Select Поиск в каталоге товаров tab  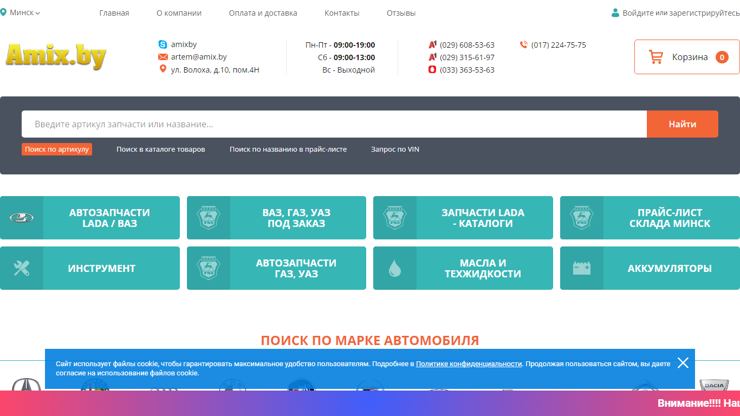coord(161,149)
